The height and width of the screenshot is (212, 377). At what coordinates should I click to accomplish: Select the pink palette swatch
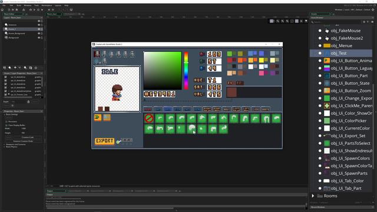coord(262,73)
